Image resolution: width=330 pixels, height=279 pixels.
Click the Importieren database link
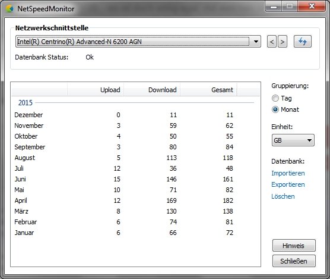[x=288, y=173]
